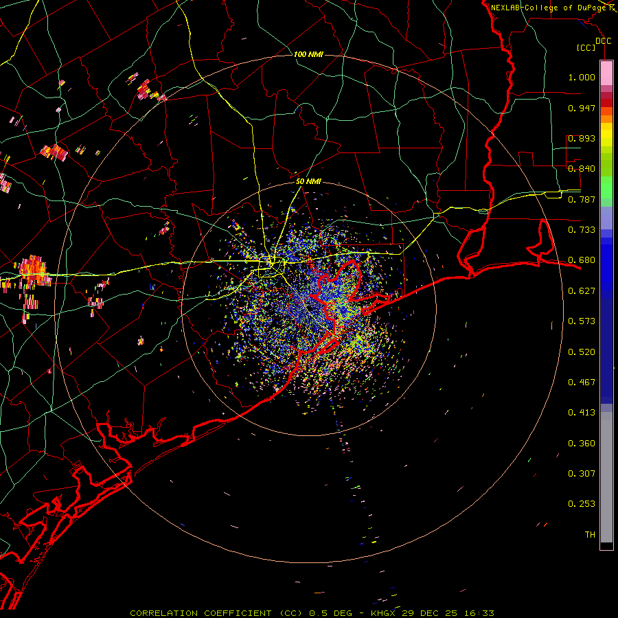Click the NEXLAB-College of DuPage label

click(x=549, y=8)
